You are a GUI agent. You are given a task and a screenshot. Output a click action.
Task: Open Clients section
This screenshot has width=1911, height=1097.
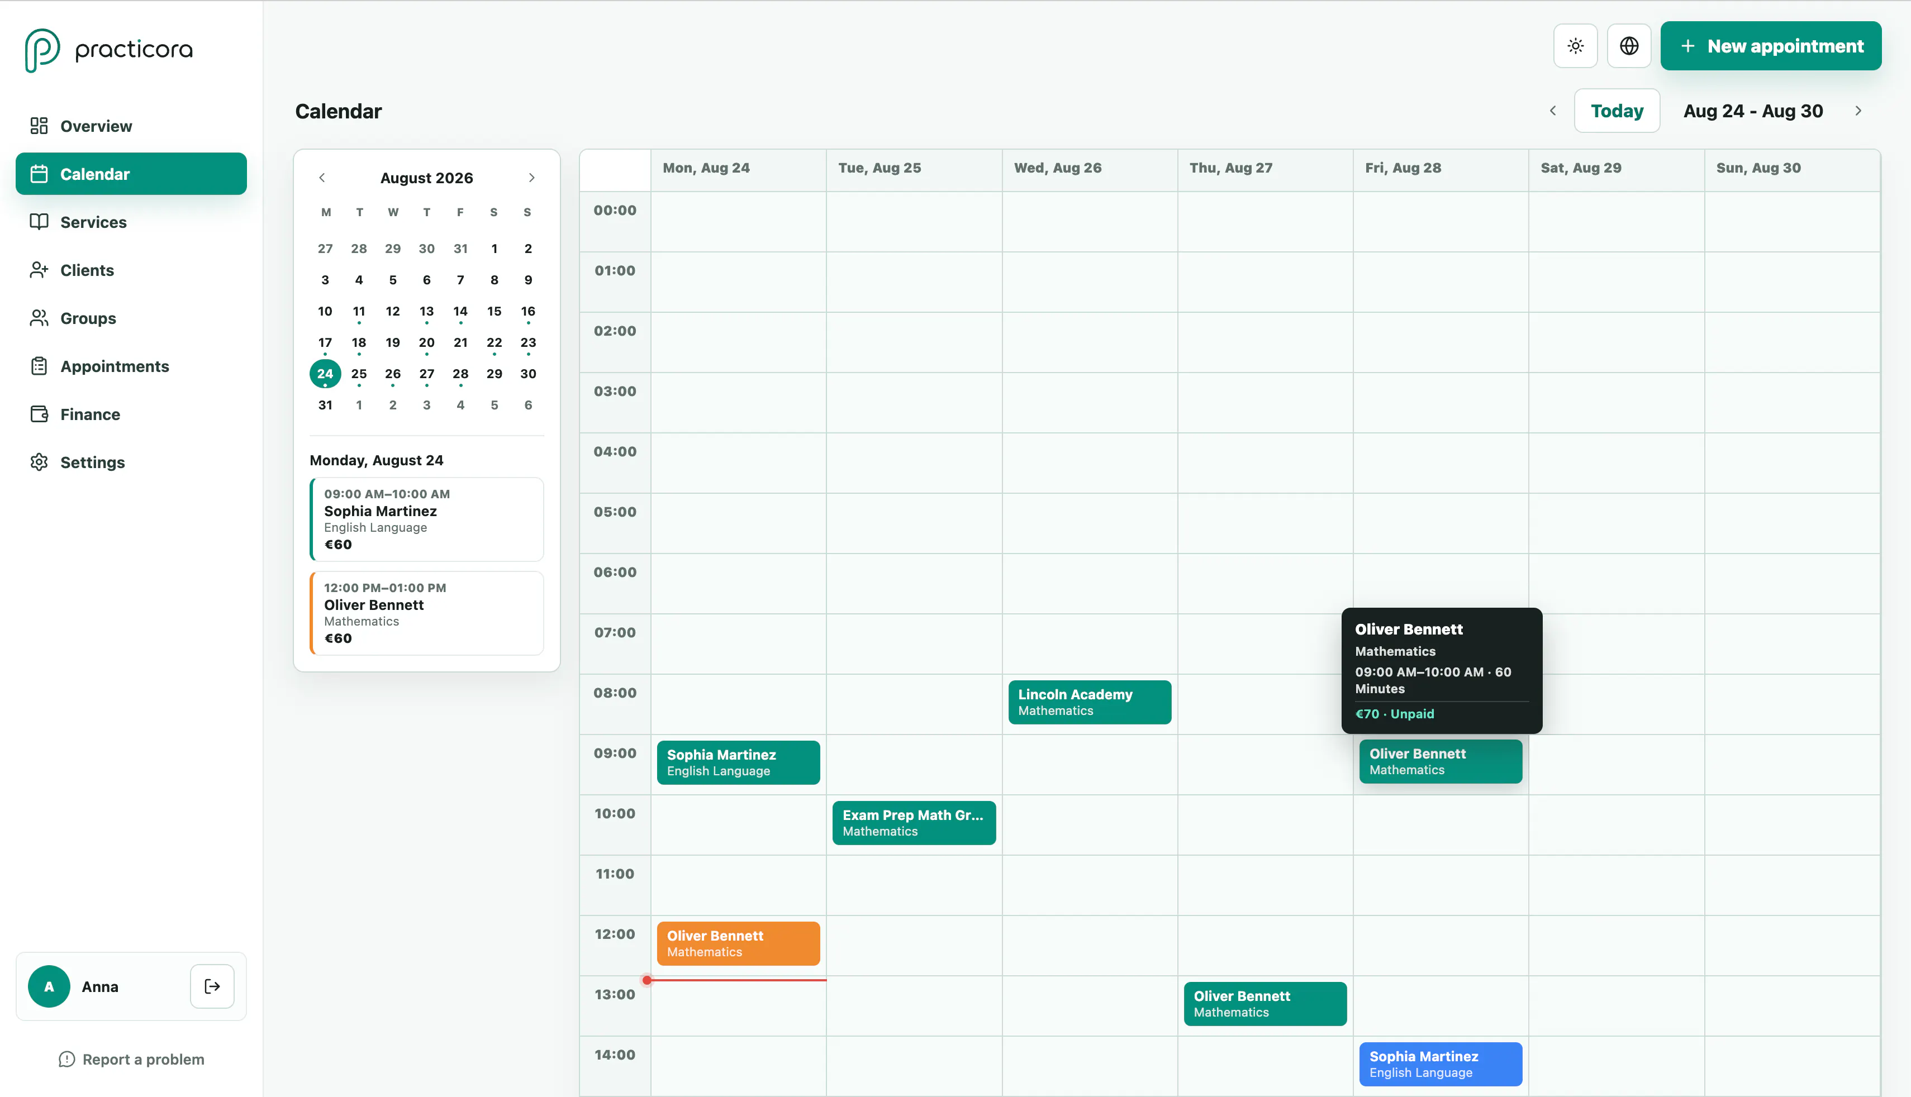coord(131,270)
